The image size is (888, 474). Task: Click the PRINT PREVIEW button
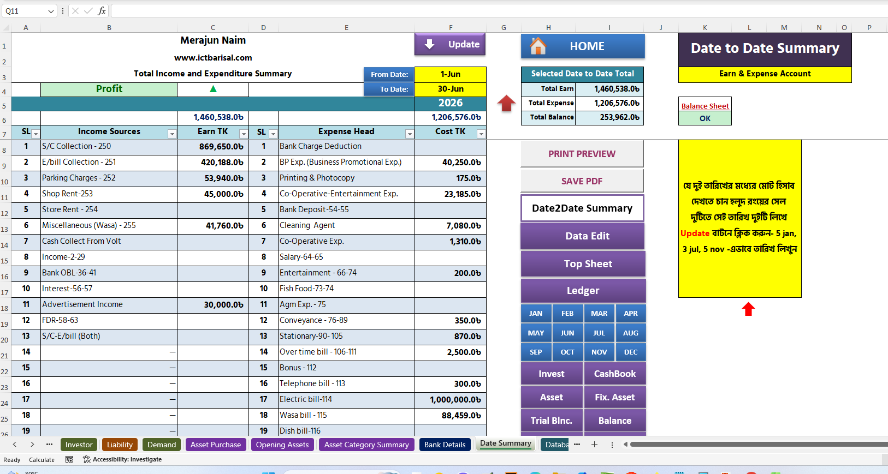[582, 154]
